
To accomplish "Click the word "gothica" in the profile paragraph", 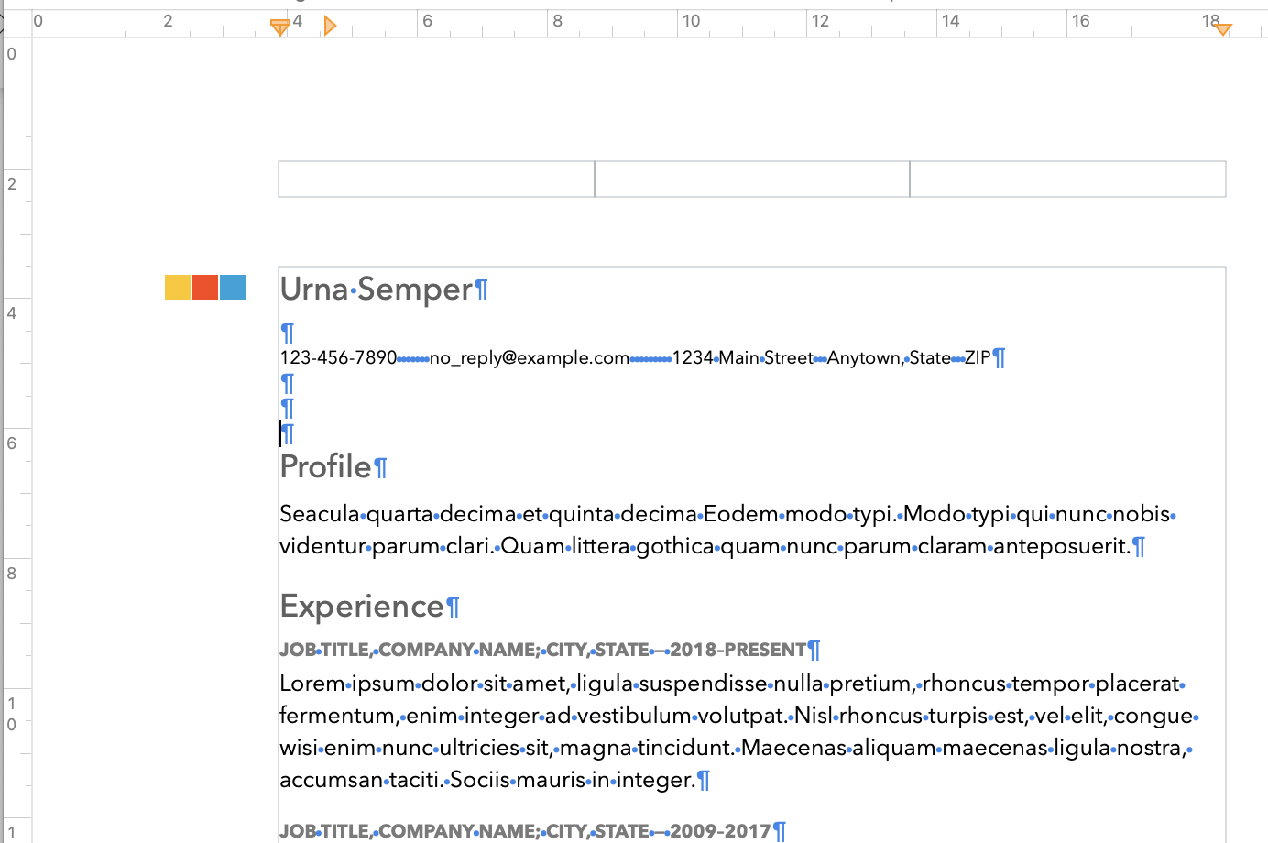I will (675, 546).
